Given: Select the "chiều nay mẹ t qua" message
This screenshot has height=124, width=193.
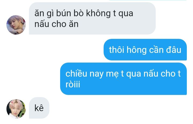Looking at the screenshot, I should click(x=123, y=79).
